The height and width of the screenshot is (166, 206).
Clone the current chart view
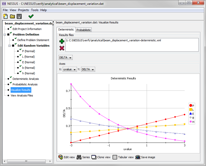point(101,157)
